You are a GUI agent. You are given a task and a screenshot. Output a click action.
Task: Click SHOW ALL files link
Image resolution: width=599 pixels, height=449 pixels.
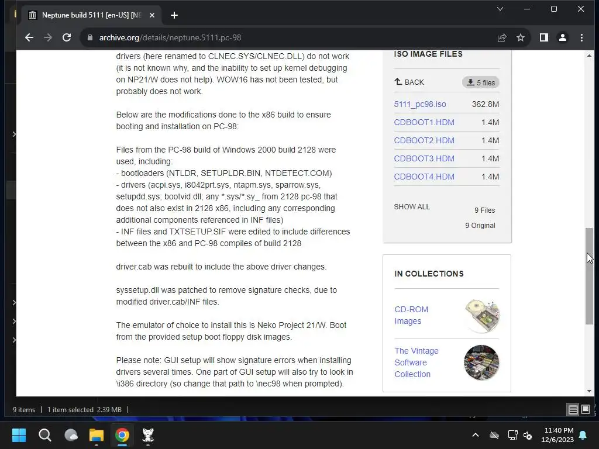click(x=412, y=207)
